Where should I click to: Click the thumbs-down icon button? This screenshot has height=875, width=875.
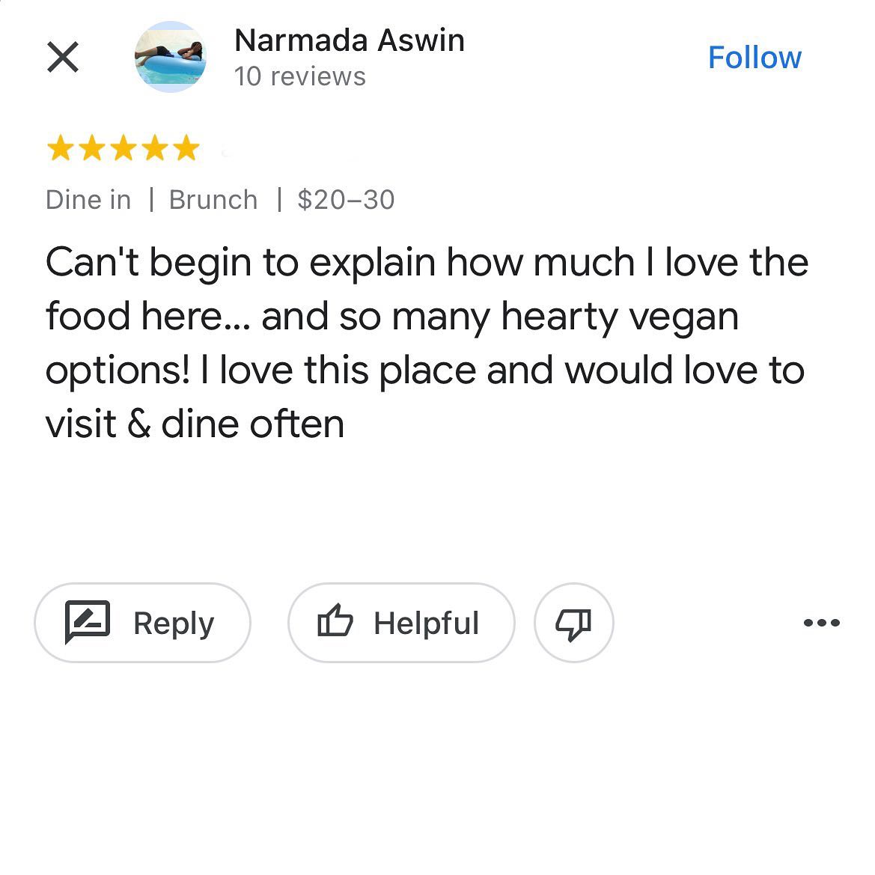tap(574, 623)
